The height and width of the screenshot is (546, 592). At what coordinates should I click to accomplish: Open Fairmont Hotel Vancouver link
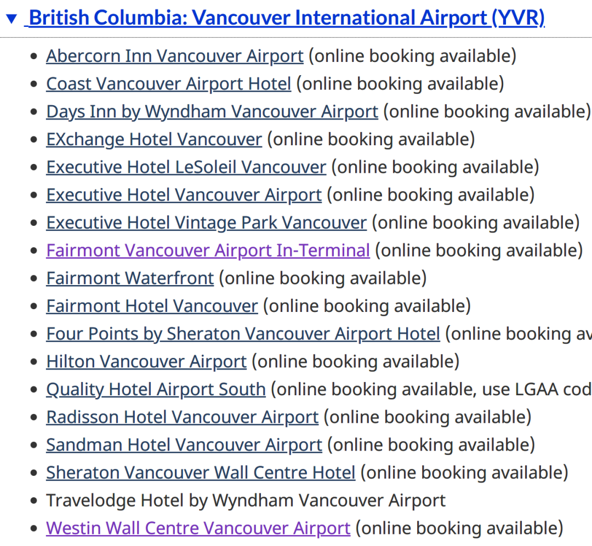[152, 306]
